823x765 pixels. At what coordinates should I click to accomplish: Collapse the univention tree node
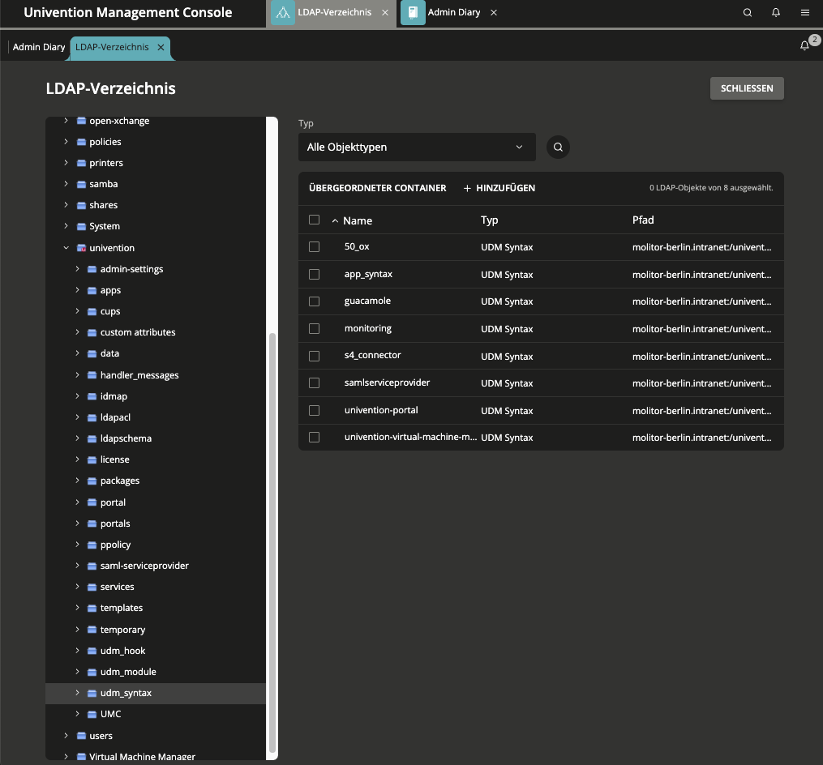point(66,248)
